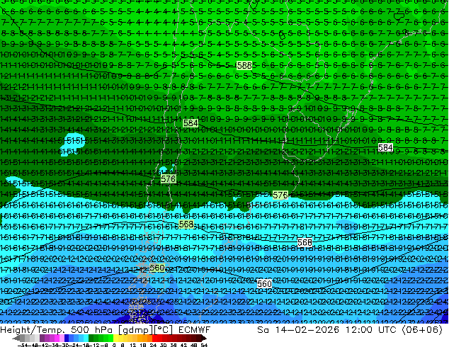Select the dark green swatch near -12
The image size is (449, 347).
91,338
